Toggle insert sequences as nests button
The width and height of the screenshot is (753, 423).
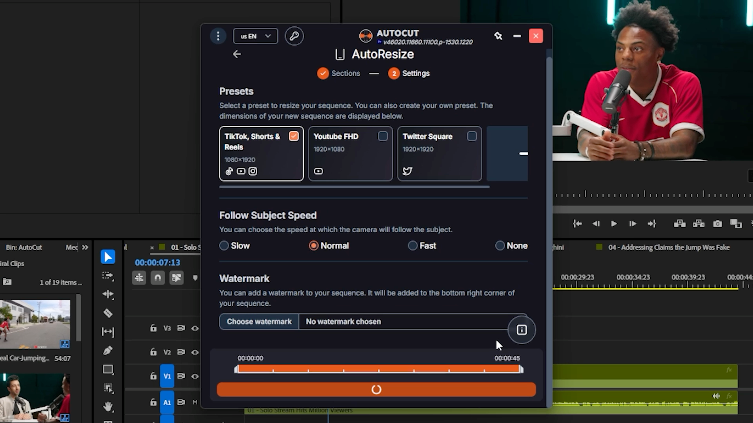click(x=139, y=278)
